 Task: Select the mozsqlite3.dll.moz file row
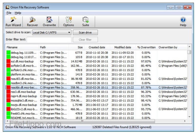pos(96,100)
